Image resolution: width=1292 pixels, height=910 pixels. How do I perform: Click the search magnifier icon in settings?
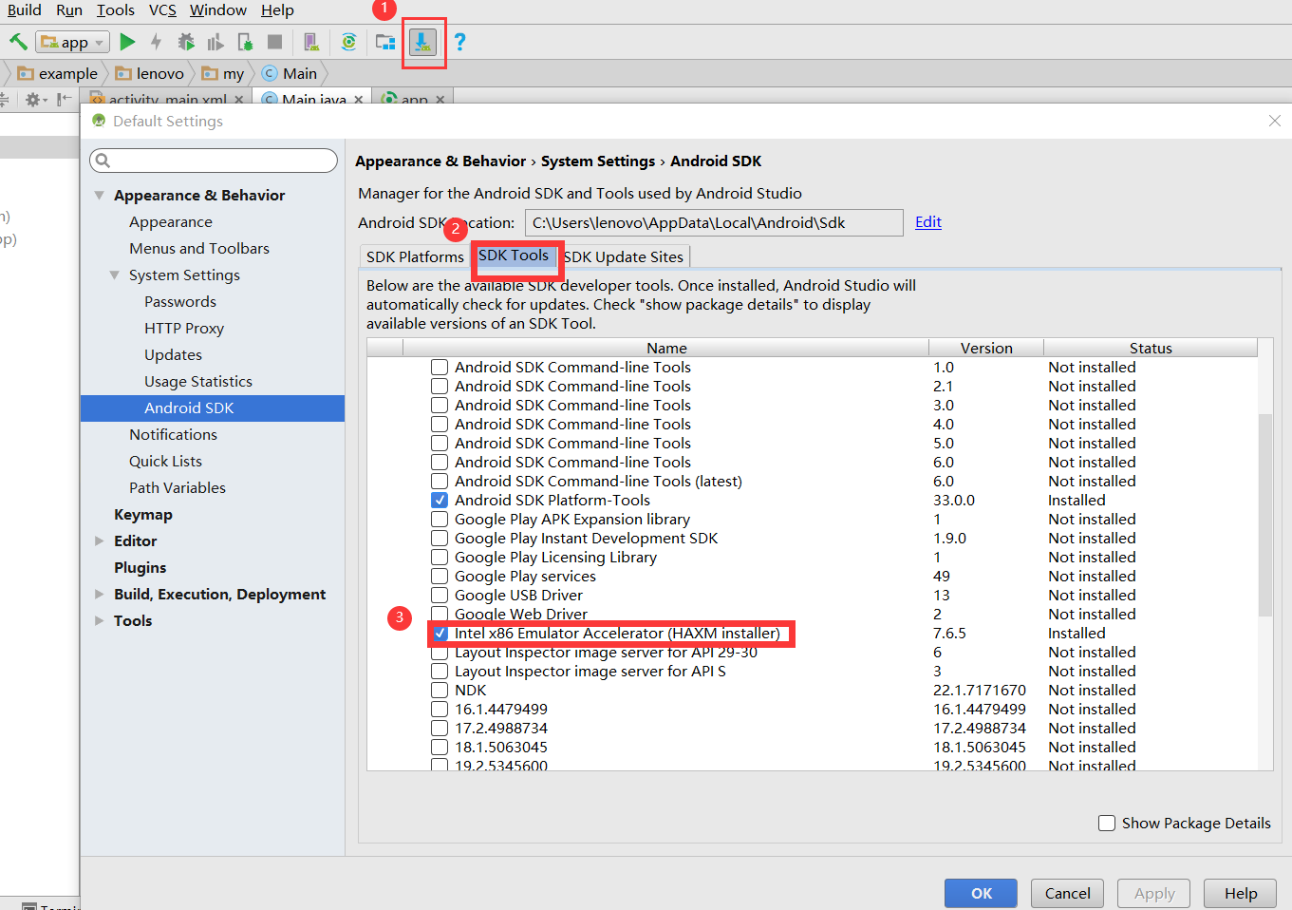coord(103,161)
